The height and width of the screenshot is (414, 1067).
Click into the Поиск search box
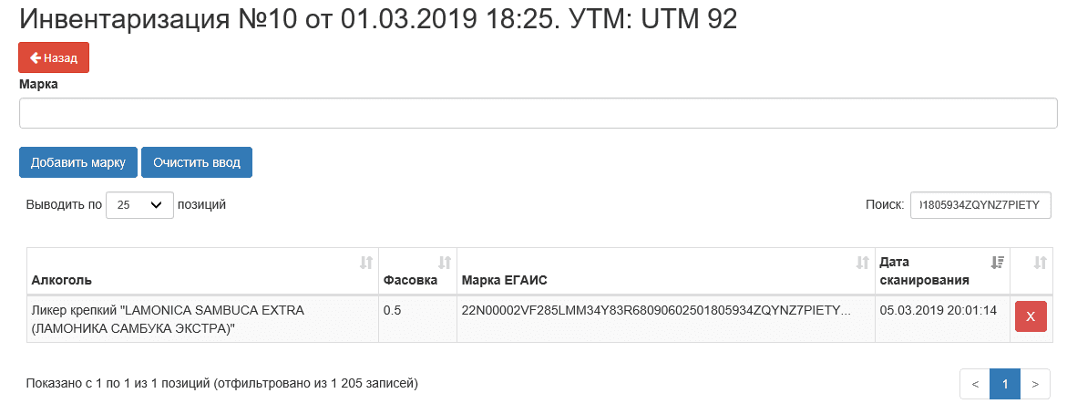980,205
